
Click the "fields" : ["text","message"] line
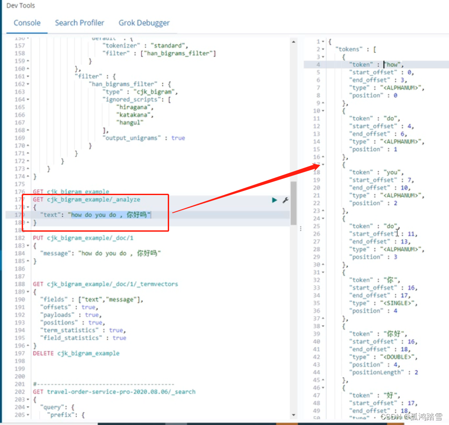tap(92, 299)
